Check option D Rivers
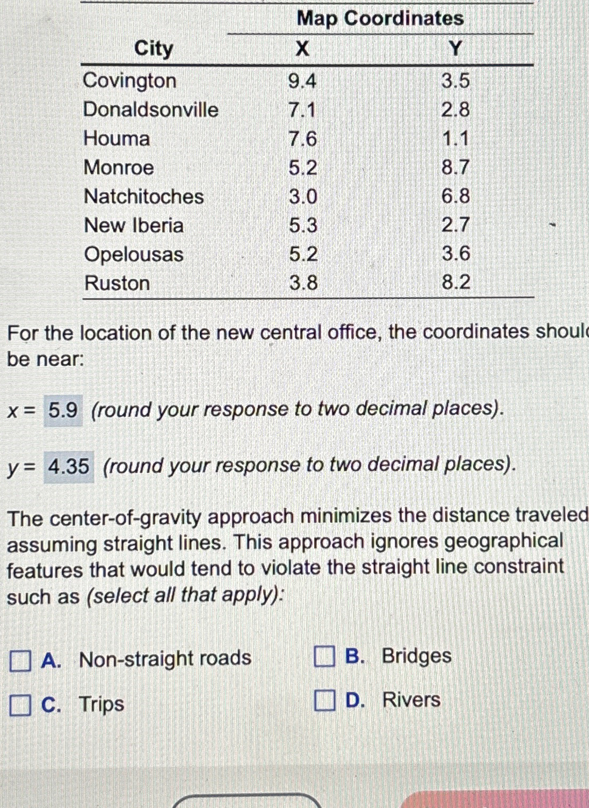Image resolution: width=589 pixels, height=808 pixels. pyautogui.click(x=324, y=701)
